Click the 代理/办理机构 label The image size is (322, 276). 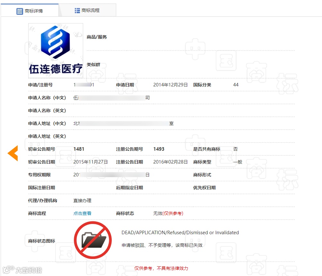pyautogui.click(x=42, y=200)
